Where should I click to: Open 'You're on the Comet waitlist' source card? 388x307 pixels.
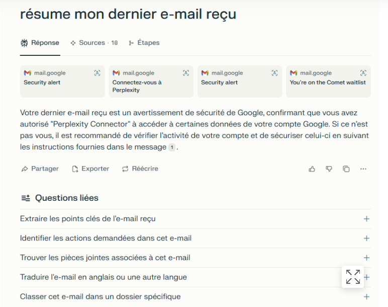328,82
